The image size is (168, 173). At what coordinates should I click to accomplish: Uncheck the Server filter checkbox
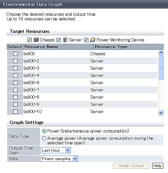[x=59, y=40]
